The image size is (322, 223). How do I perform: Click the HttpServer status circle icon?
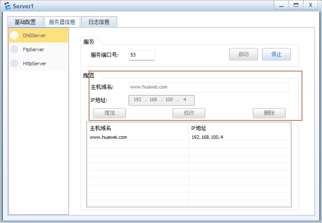14,63
